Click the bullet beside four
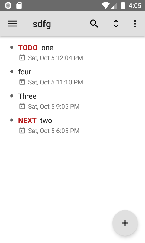Screen dimensions: 145x243 12,72
